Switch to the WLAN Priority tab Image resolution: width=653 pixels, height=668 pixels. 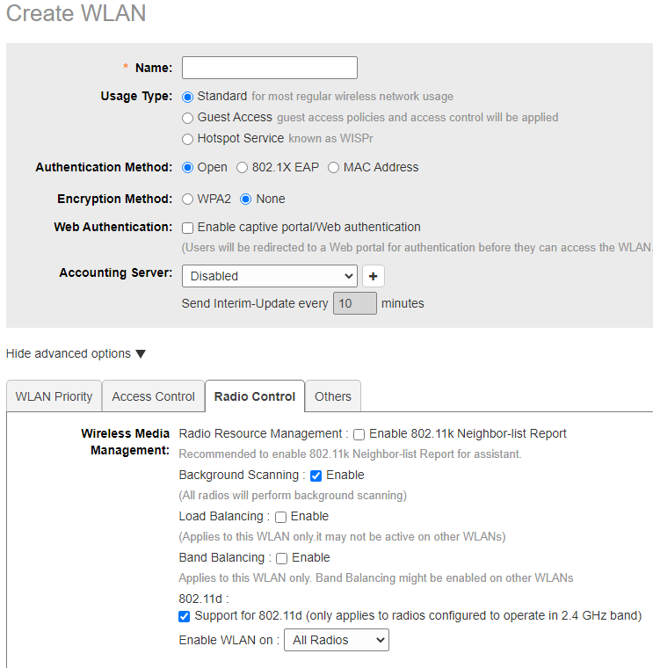[54, 396]
